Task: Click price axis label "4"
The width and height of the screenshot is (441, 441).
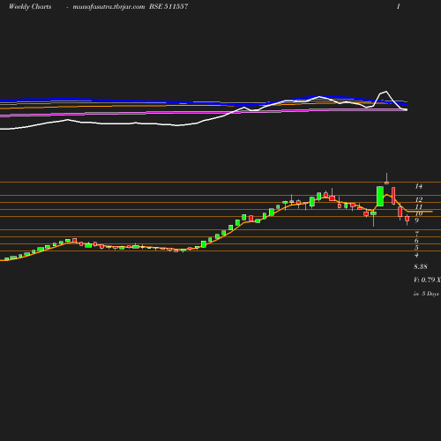Action: pos(416,255)
